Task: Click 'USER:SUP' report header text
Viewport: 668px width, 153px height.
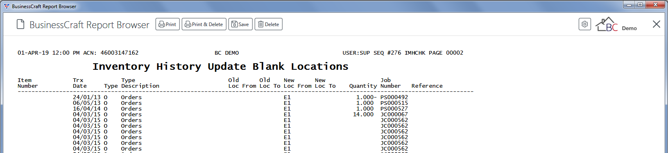Action: [x=356, y=53]
